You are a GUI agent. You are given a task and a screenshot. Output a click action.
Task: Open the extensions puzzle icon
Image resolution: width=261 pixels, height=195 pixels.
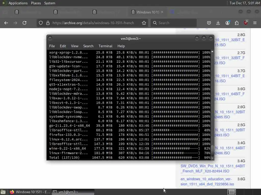pos(237,23)
